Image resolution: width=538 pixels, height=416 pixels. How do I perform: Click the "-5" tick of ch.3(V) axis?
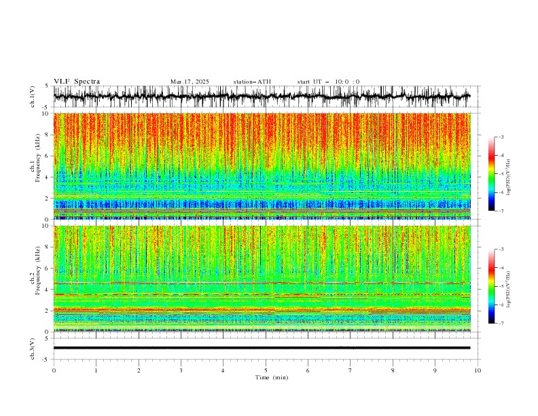tap(46, 360)
